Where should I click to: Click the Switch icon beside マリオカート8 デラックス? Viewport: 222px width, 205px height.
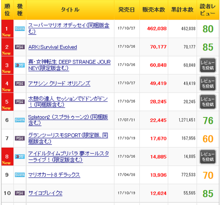(20, 175)
